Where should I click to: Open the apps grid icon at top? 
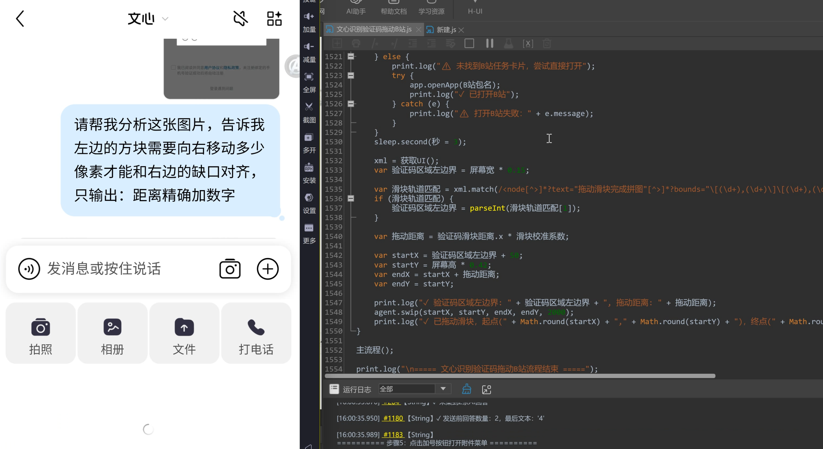pyautogui.click(x=274, y=18)
